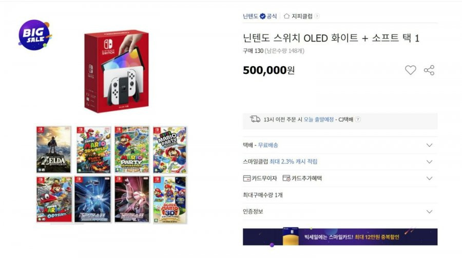Open the 스마일카드 빅세일 banner
The image size is (462, 258).
pyautogui.click(x=340, y=236)
